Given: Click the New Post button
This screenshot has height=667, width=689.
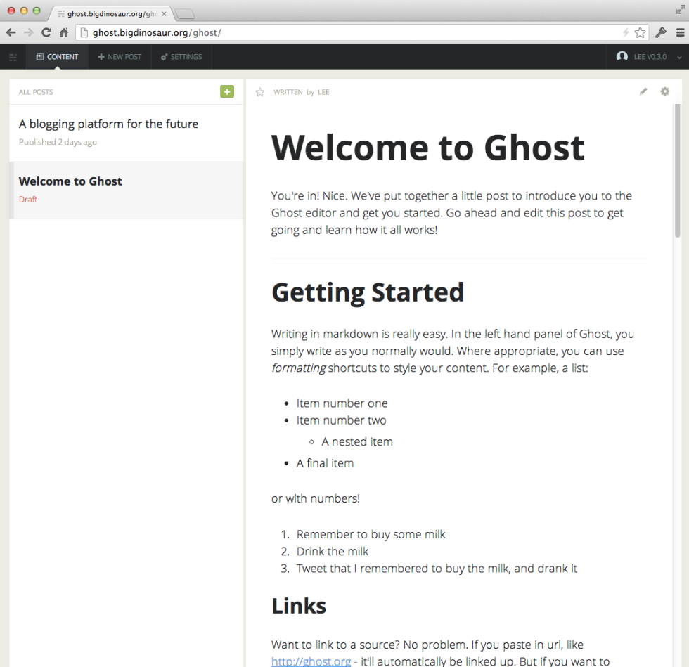Looking at the screenshot, I should tap(120, 57).
